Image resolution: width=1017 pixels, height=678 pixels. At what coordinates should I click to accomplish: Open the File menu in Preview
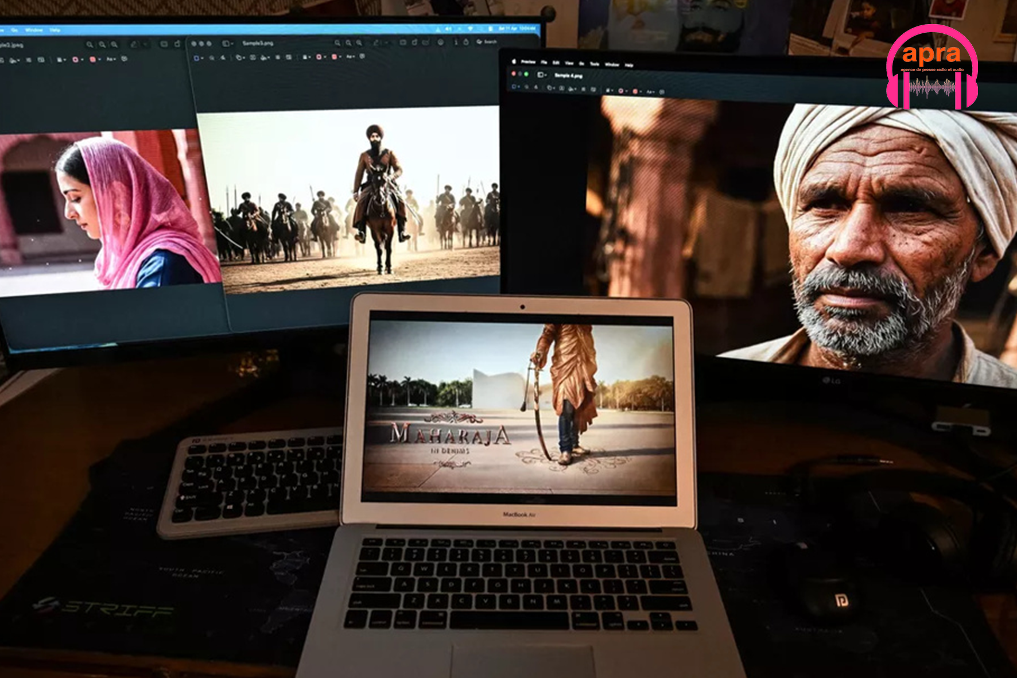tap(544, 62)
